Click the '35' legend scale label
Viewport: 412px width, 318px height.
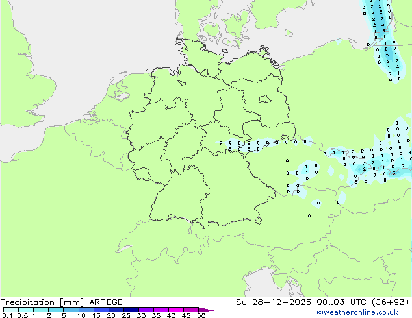(156, 315)
